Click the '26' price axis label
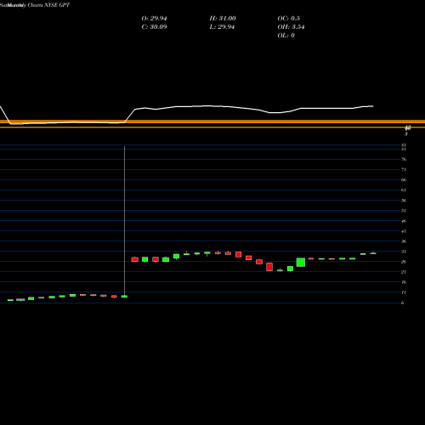The height and width of the screenshot is (425, 425). pos(404,262)
